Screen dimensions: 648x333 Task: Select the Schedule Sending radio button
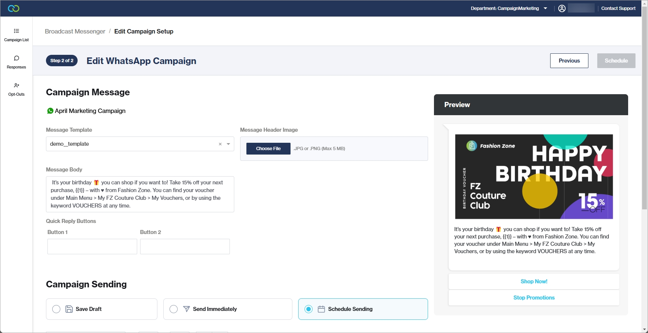[x=309, y=309]
